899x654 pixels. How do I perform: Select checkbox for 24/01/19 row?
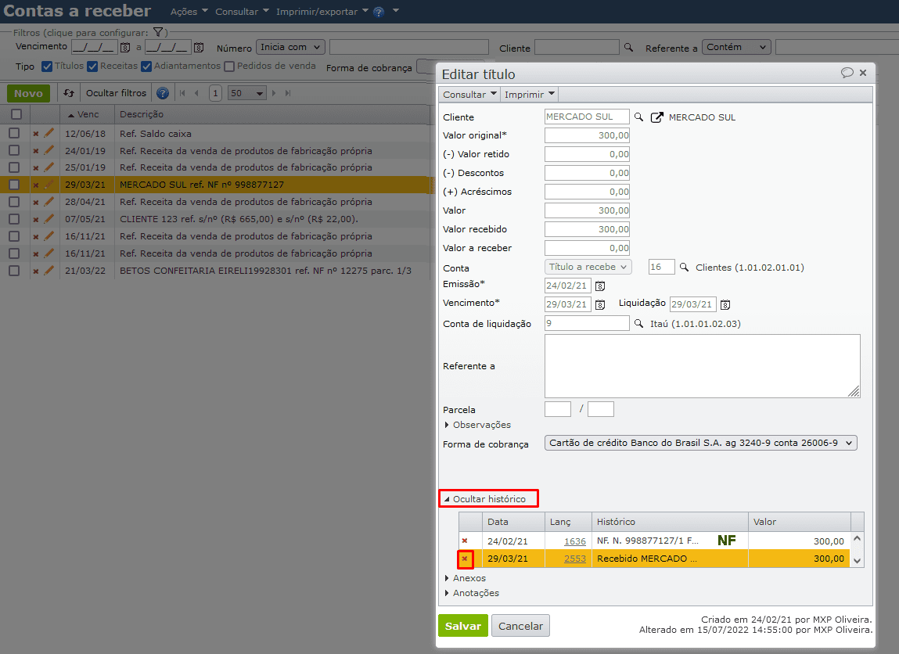coord(14,150)
